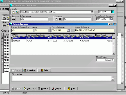Click the Agente de Aduana field
The width and height of the screenshot is (126, 95).
pyautogui.click(x=94, y=30)
